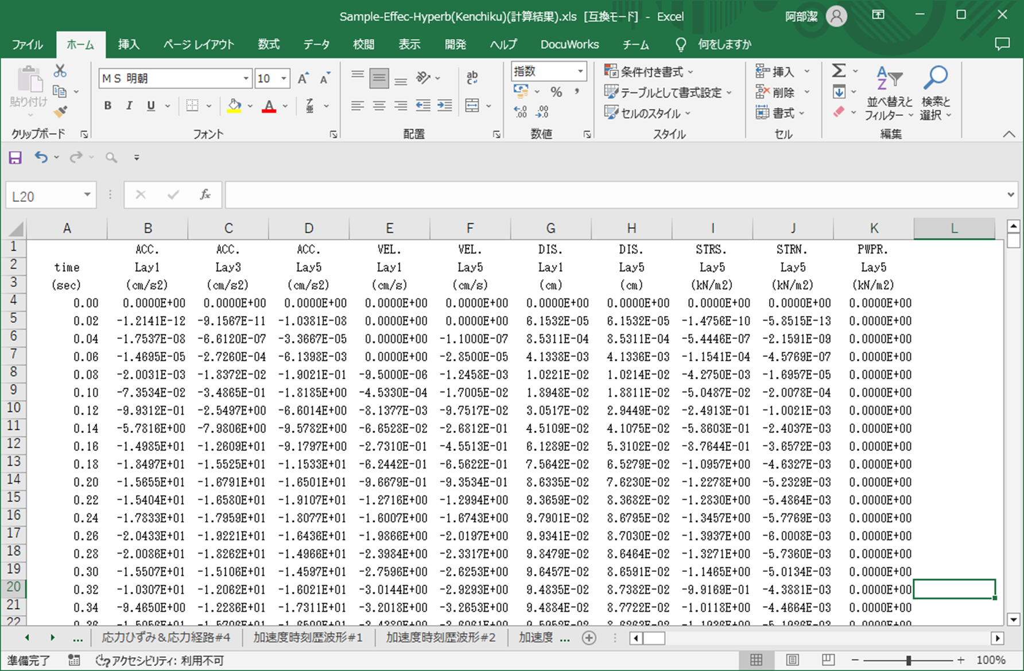Viewport: 1024px width, 671px height.
Task: Open sheet tab 加速度時刻歴波形#1
Action: pos(308,638)
